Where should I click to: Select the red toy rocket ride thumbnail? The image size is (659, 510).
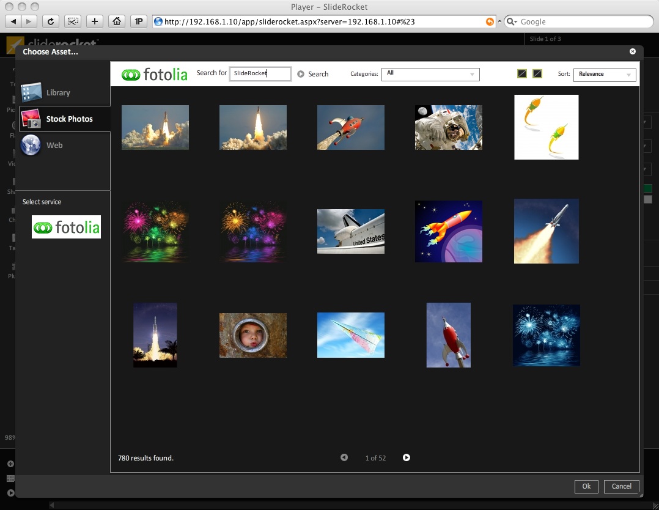[x=351, y=127]
